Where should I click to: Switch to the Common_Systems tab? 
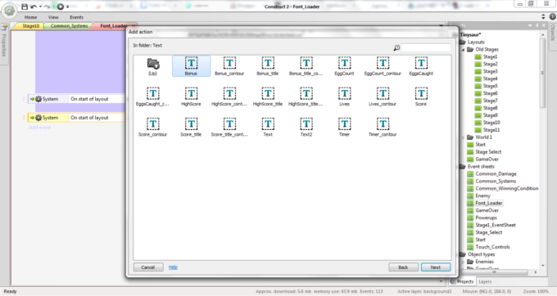click(69, 26)
